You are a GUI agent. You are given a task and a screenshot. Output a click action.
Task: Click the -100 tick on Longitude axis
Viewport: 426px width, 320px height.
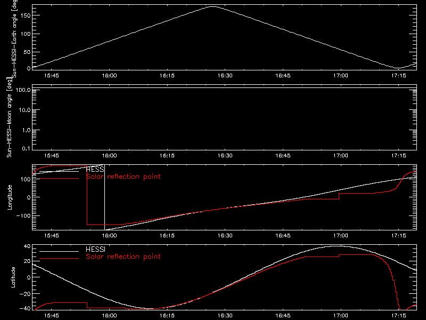23,215
